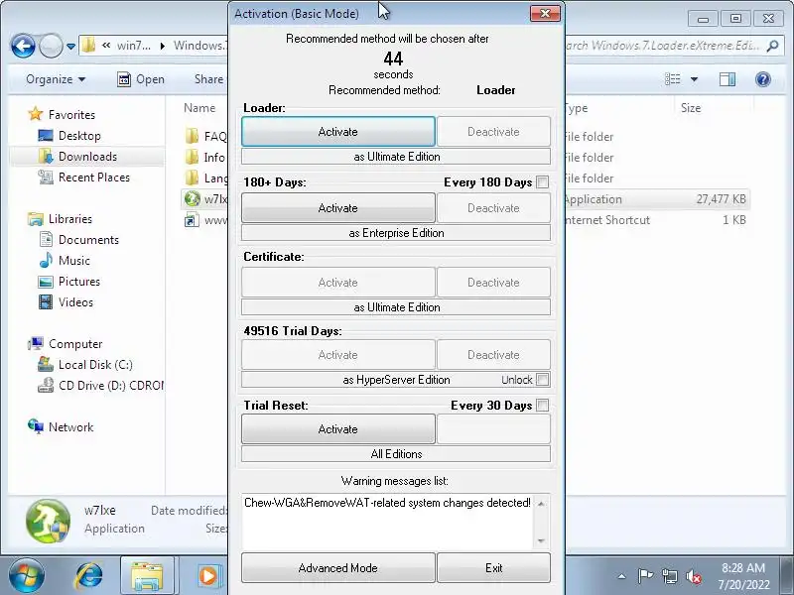This screenshot has width=794, height=595.
Task: Tick the Unlock checkbox
Action: [542, 380]
